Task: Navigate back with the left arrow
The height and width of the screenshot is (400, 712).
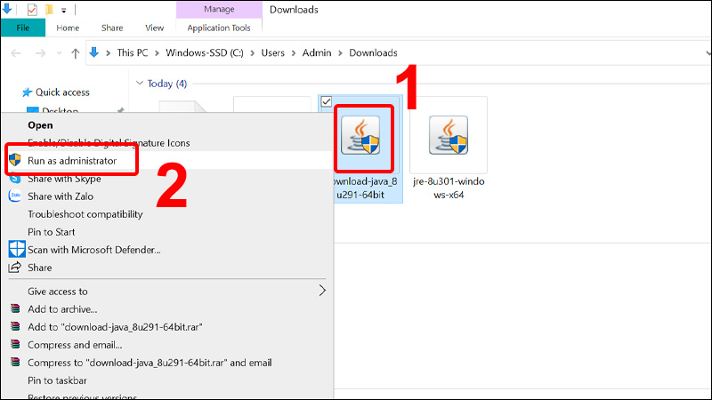Action: click(x=16, y=53)
